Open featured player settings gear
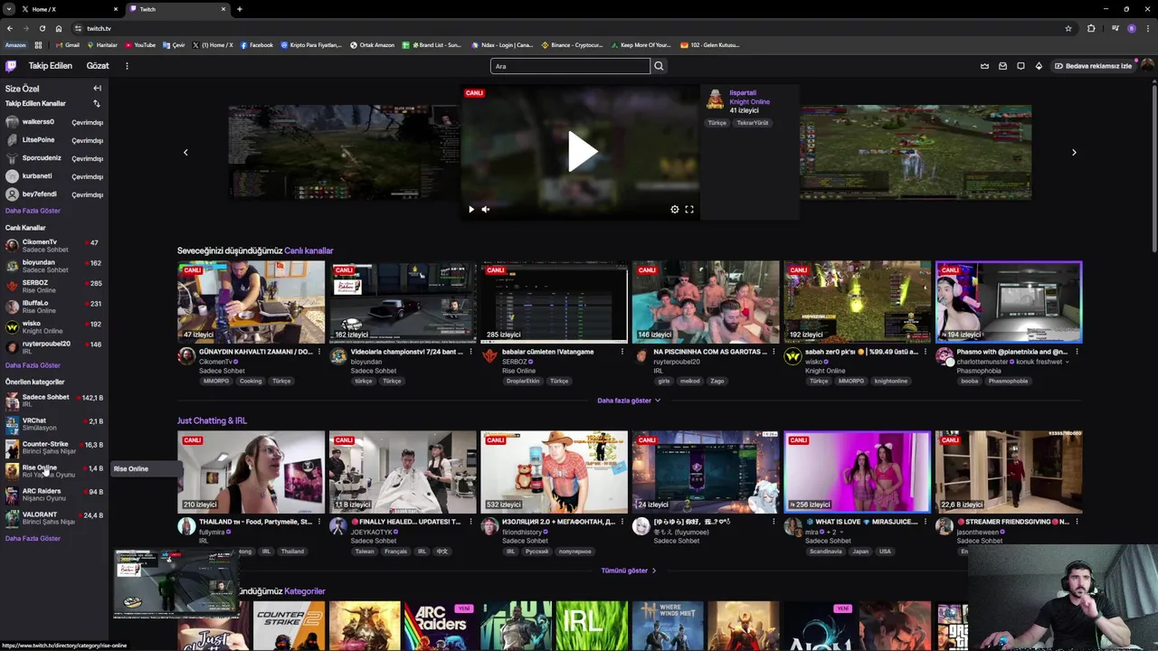Viewport: 1158px width, 651px height. click(675, 209)
